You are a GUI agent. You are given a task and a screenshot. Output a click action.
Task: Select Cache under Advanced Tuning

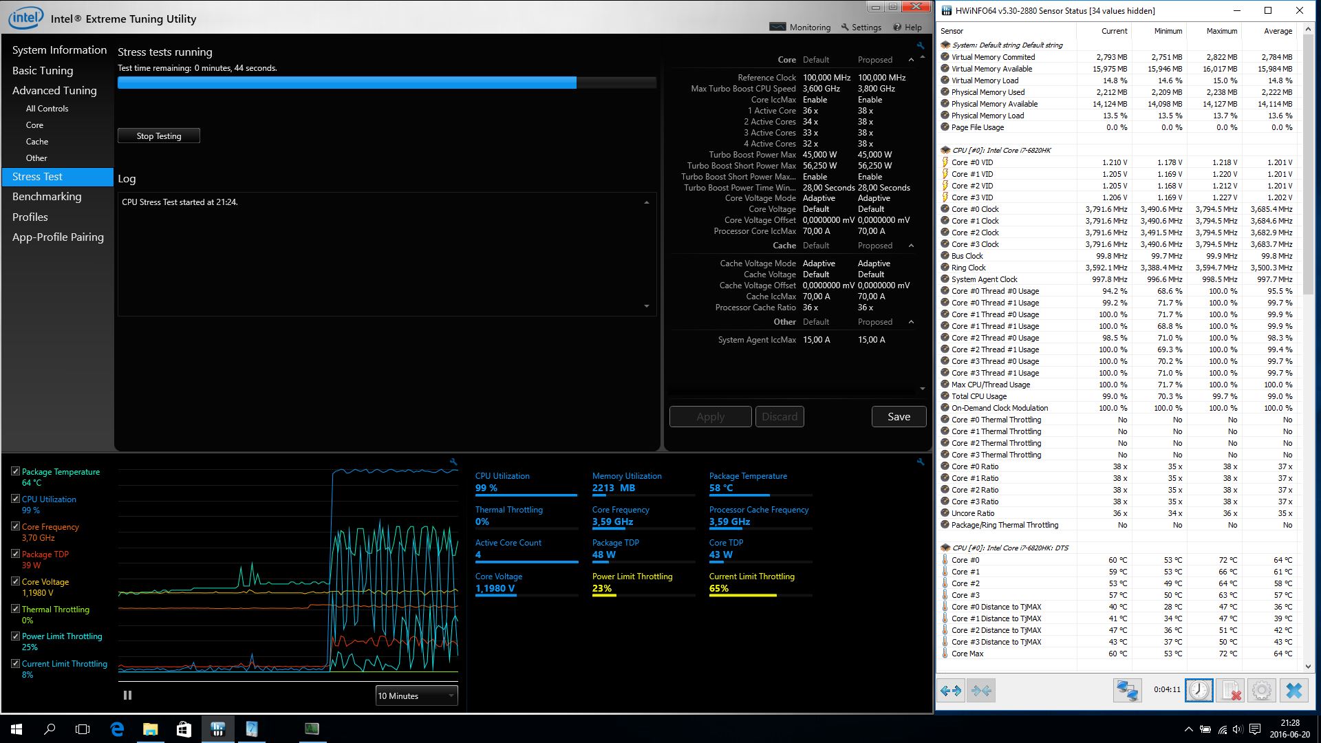pos(37,142)
